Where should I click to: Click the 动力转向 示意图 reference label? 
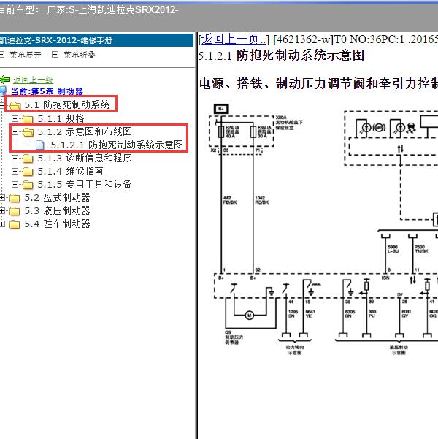(x=295, y=350)
